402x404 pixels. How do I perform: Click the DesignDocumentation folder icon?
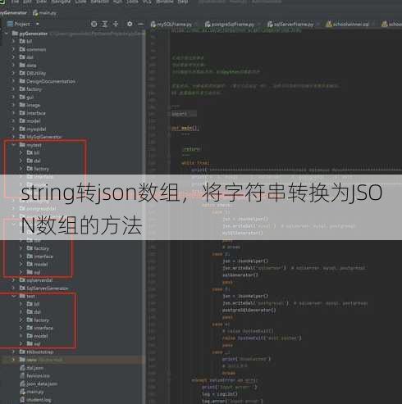pyautogui.click(x=22, y=81)
